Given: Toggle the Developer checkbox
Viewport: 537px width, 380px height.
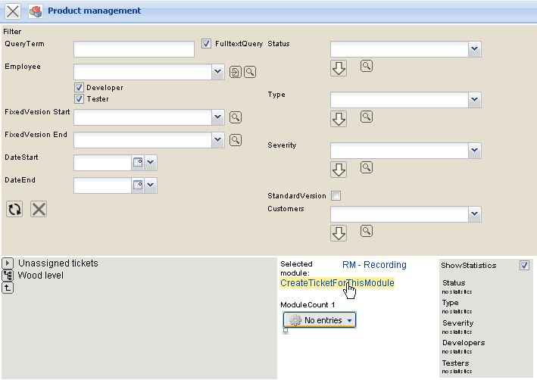Looking at the screenshot, I should pos(79,88).
